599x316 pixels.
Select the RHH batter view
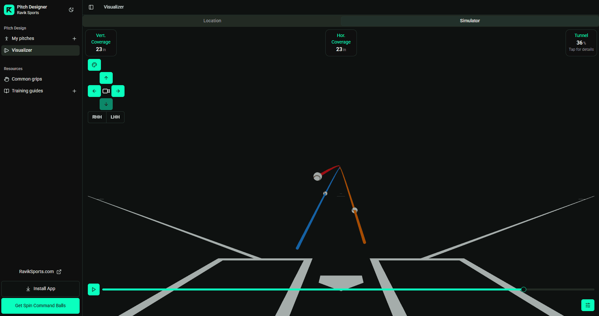pos(97,117)
